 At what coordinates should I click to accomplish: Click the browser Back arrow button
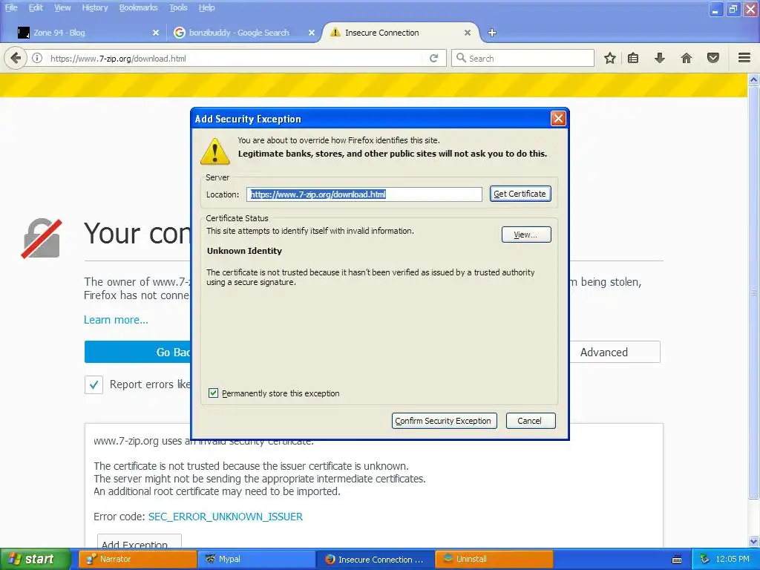point(16,58)
